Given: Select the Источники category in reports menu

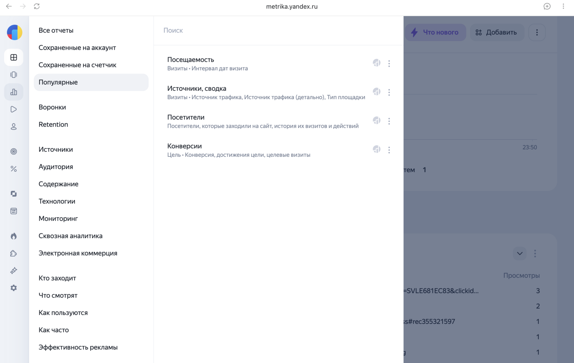Looking at the screenshot, I should pyautogui.click(x=56, y=149).
